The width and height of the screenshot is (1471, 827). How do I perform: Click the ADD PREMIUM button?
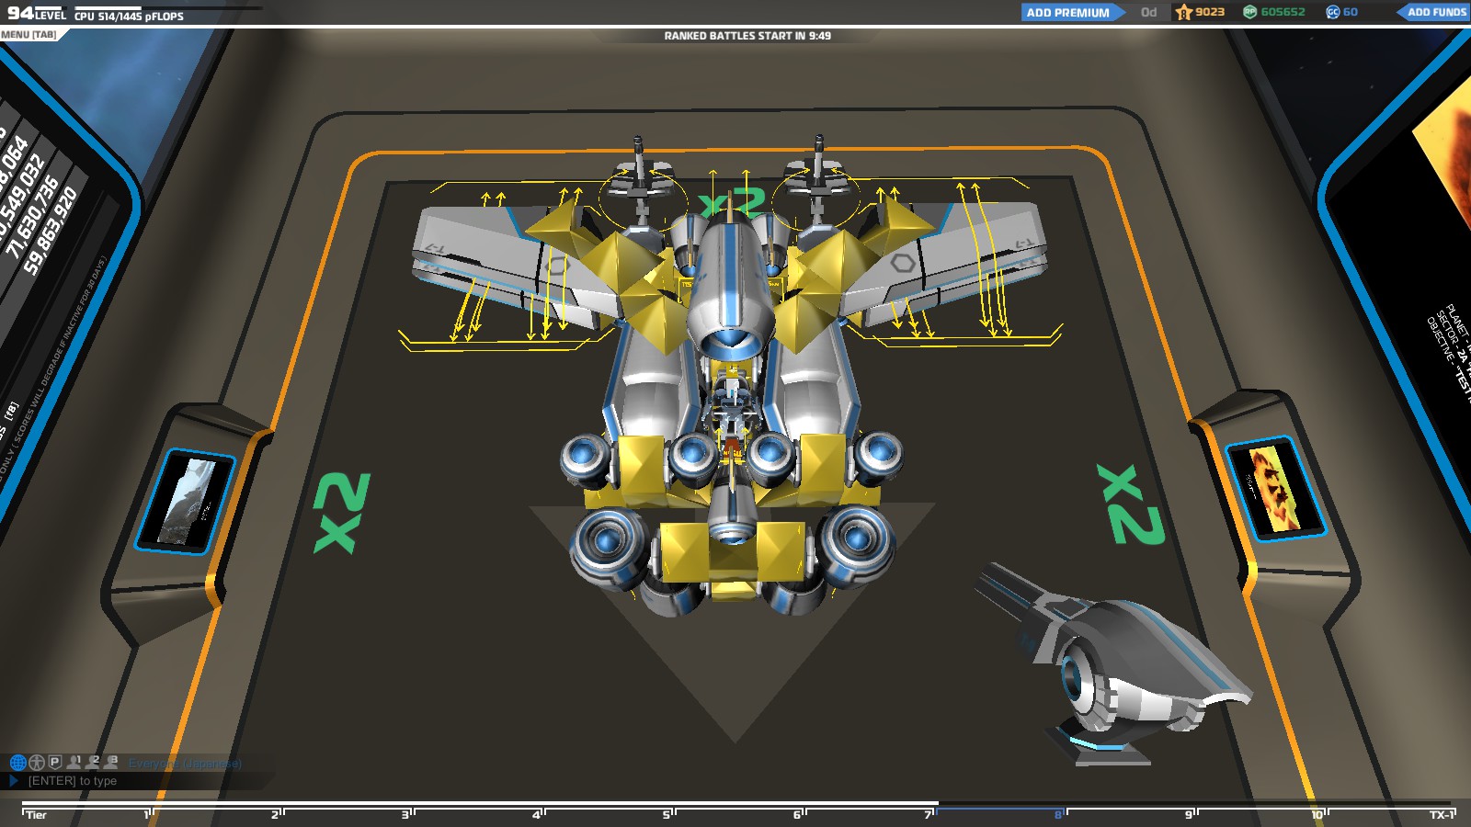tap(1072, 12)
